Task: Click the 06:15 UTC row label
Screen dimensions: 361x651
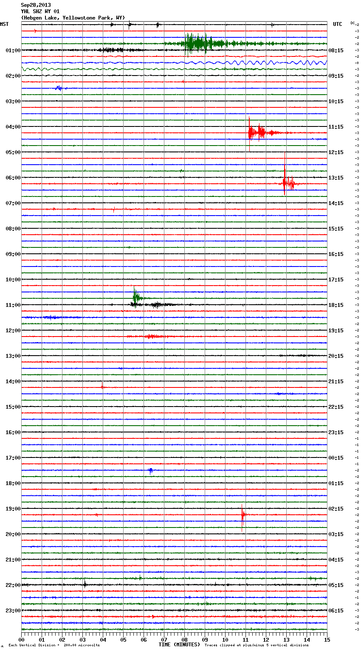Action: (x=336, y=611)
